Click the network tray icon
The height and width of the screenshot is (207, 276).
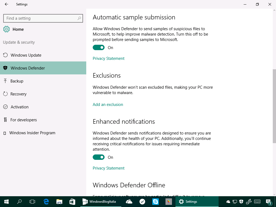235,202
